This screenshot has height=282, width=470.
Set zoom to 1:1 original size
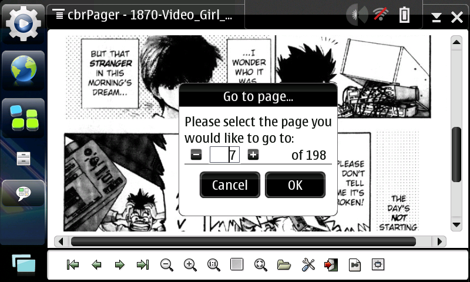(x=213, y=265)
